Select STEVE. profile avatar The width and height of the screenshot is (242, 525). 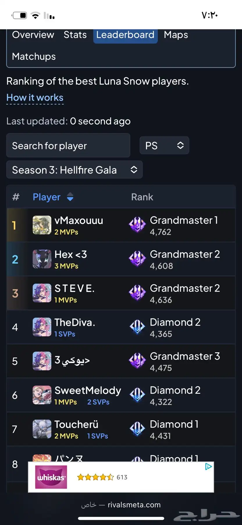(42, 293)
